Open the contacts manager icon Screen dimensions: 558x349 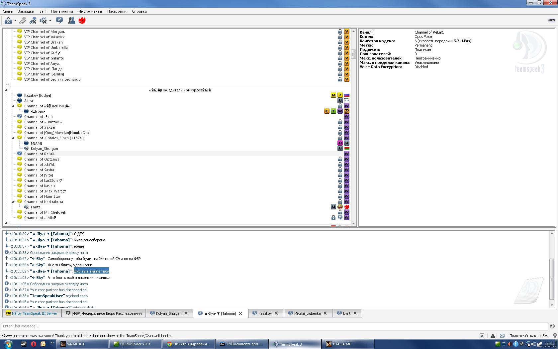coord(71,21)
